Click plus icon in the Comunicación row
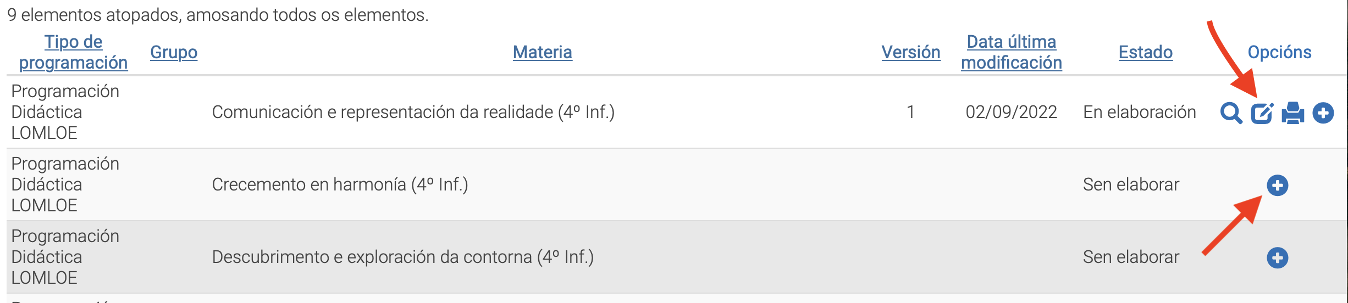1348x303 pixels. tap(1323, 113)
